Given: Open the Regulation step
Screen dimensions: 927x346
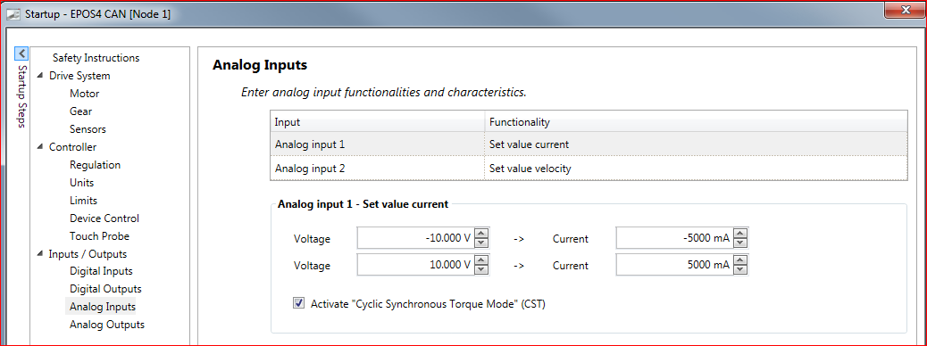Looking at the screenshot, I should pyautogui.click(x=96, y=165).
